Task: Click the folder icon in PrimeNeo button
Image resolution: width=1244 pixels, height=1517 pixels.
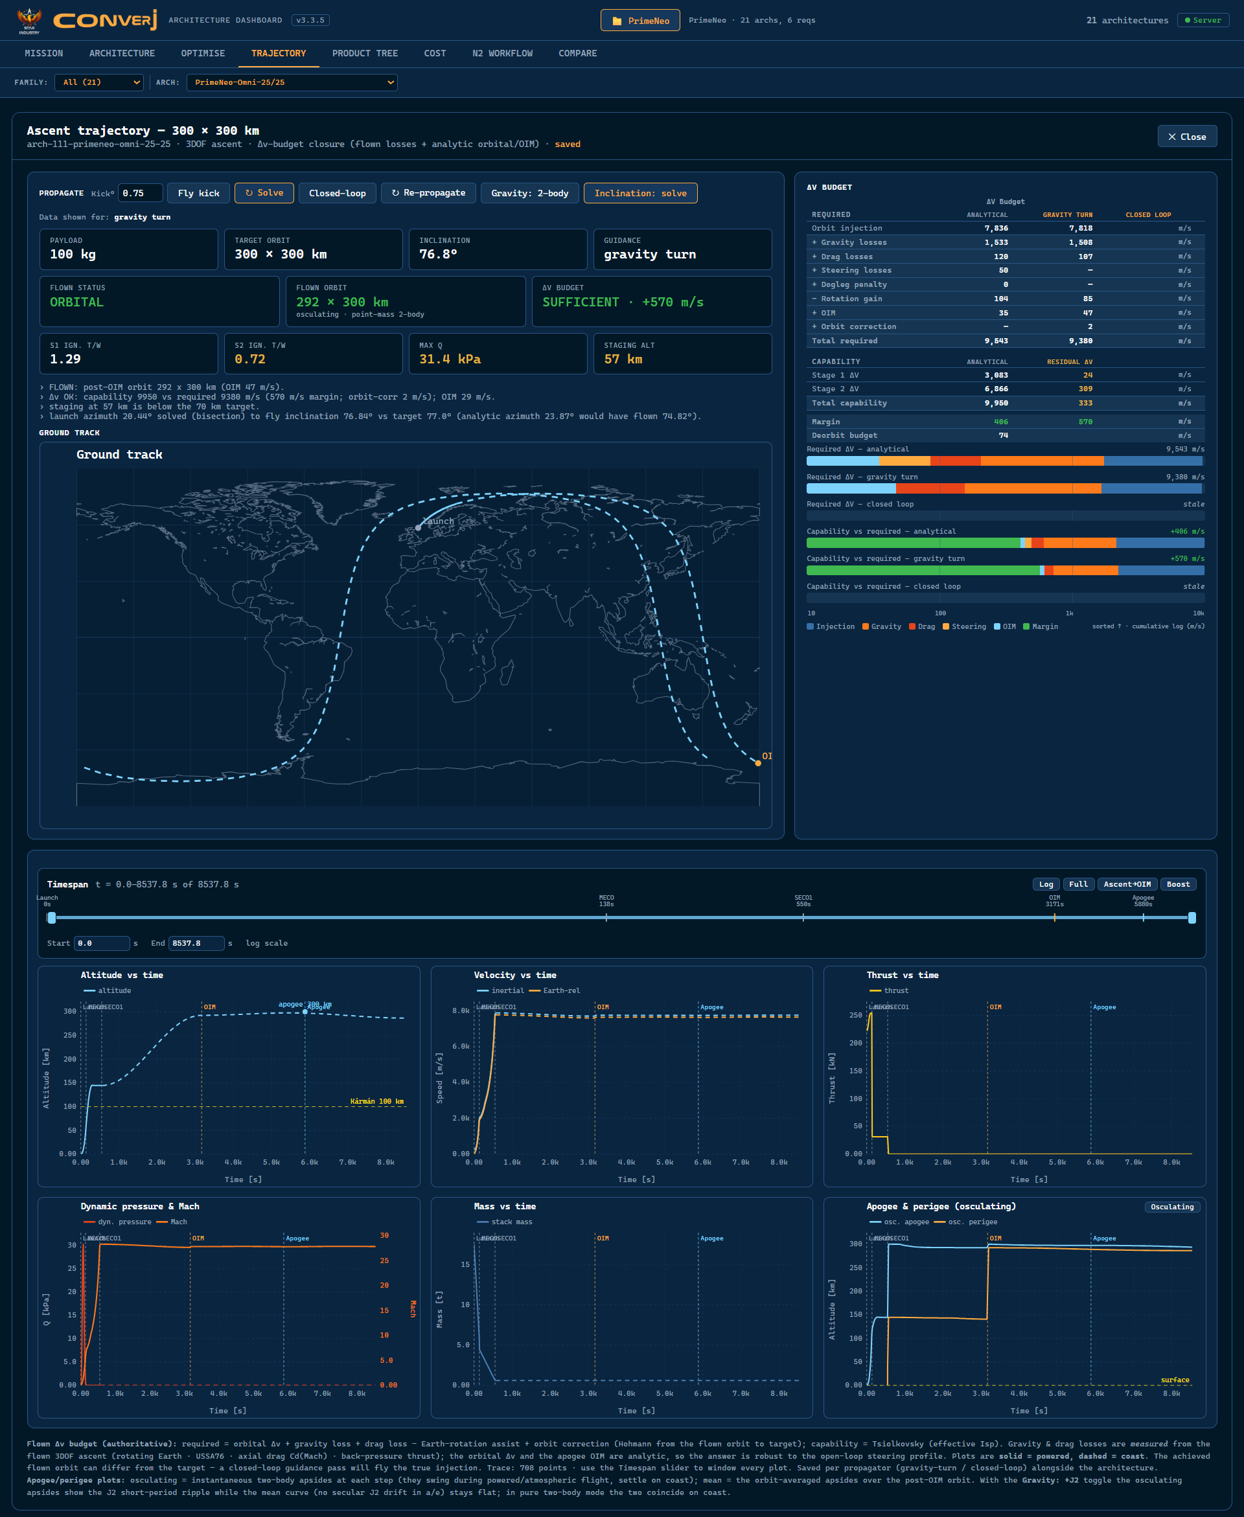Action: pyautogui.click(x=617, y=21)
